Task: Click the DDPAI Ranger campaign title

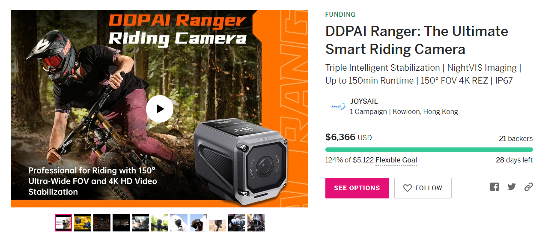Action: (x=417, y=40)
